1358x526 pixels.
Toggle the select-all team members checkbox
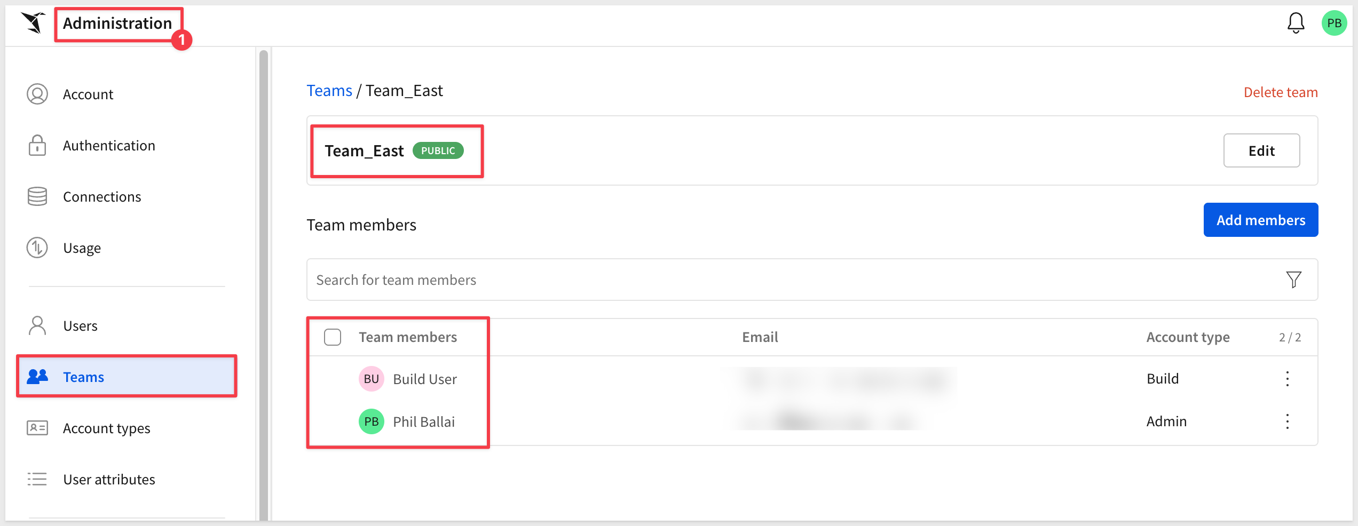333,337
